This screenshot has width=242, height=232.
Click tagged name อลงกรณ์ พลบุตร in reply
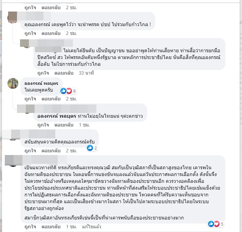click(x=57, y=116)
